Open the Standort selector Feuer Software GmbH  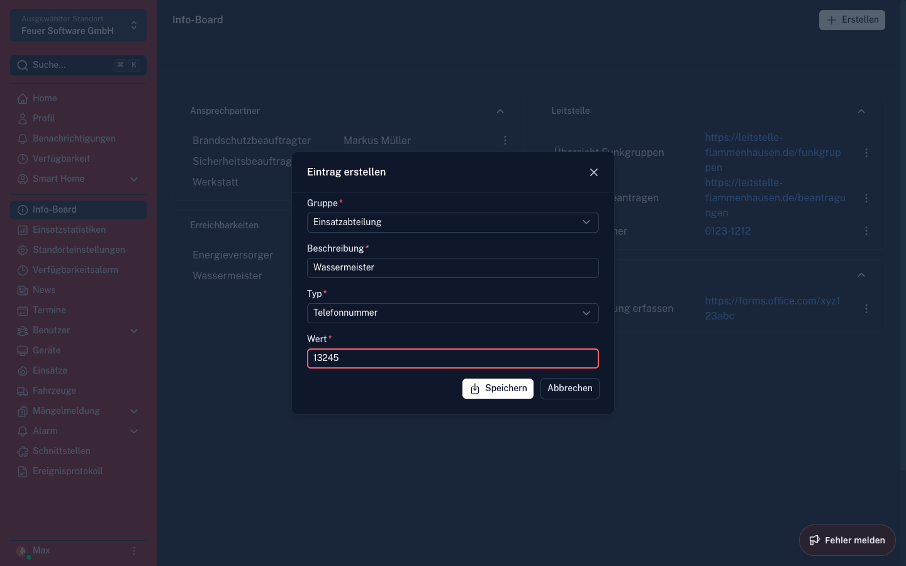click(x=78, y=25)
